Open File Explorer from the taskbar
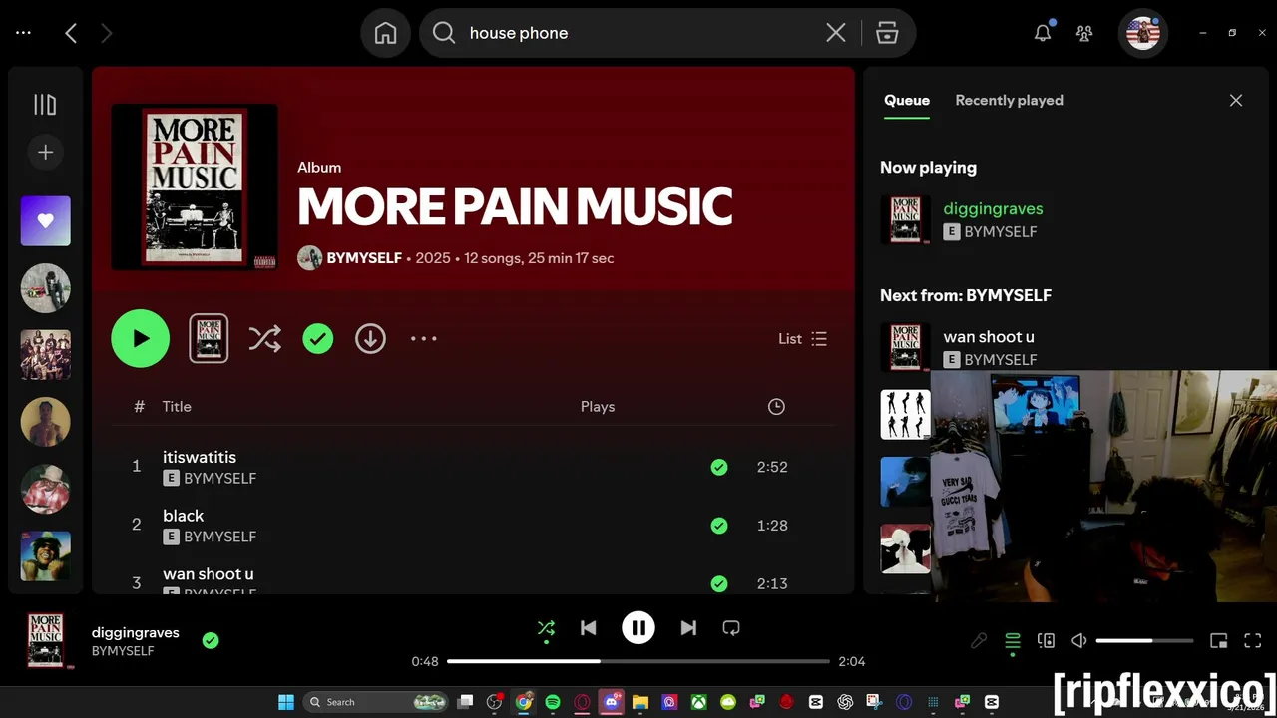Image resolution: width=1277 pixels, height=718 pixels. [639, 702]
